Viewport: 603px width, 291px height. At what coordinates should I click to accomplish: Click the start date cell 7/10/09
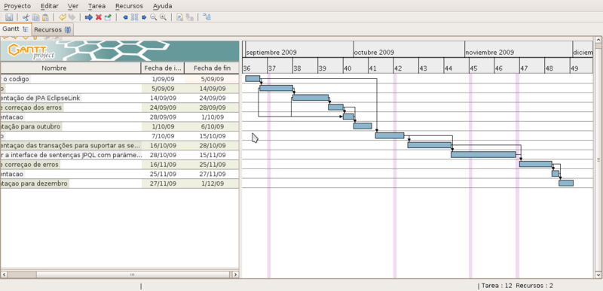(x=163, y=136)
